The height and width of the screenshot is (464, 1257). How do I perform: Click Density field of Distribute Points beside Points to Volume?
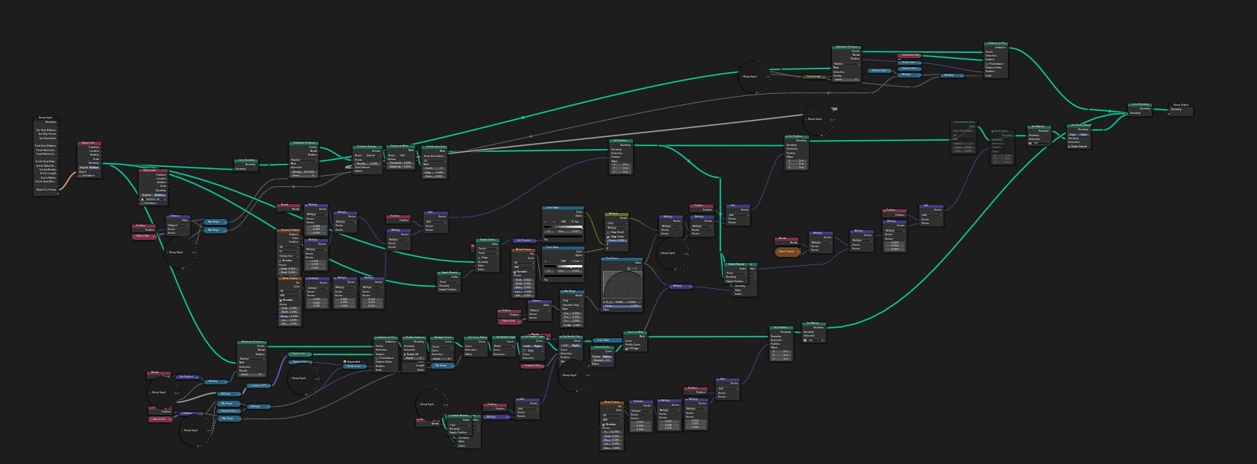pos(306,171)
